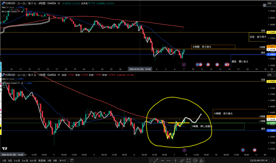
Task: Switch the date range to すべて
Action: coord(62,161)
